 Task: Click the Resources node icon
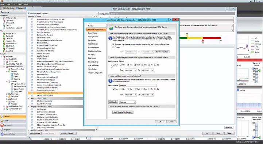point(9,94)
